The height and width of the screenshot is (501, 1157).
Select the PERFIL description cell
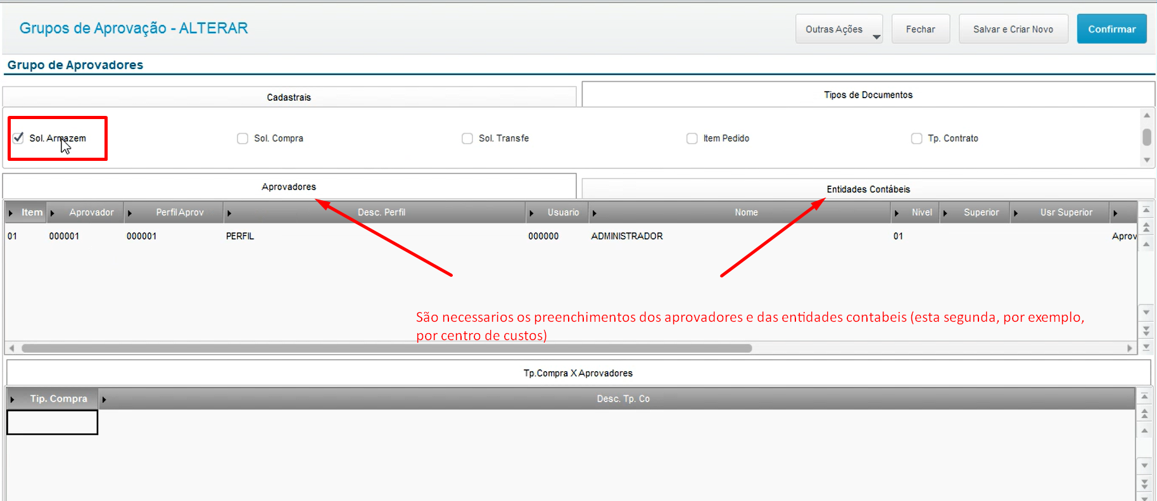tap(375, 236)
